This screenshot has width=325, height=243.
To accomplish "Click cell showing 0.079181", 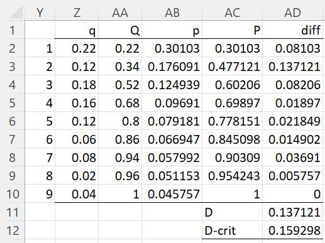I will tap(172, 121).
